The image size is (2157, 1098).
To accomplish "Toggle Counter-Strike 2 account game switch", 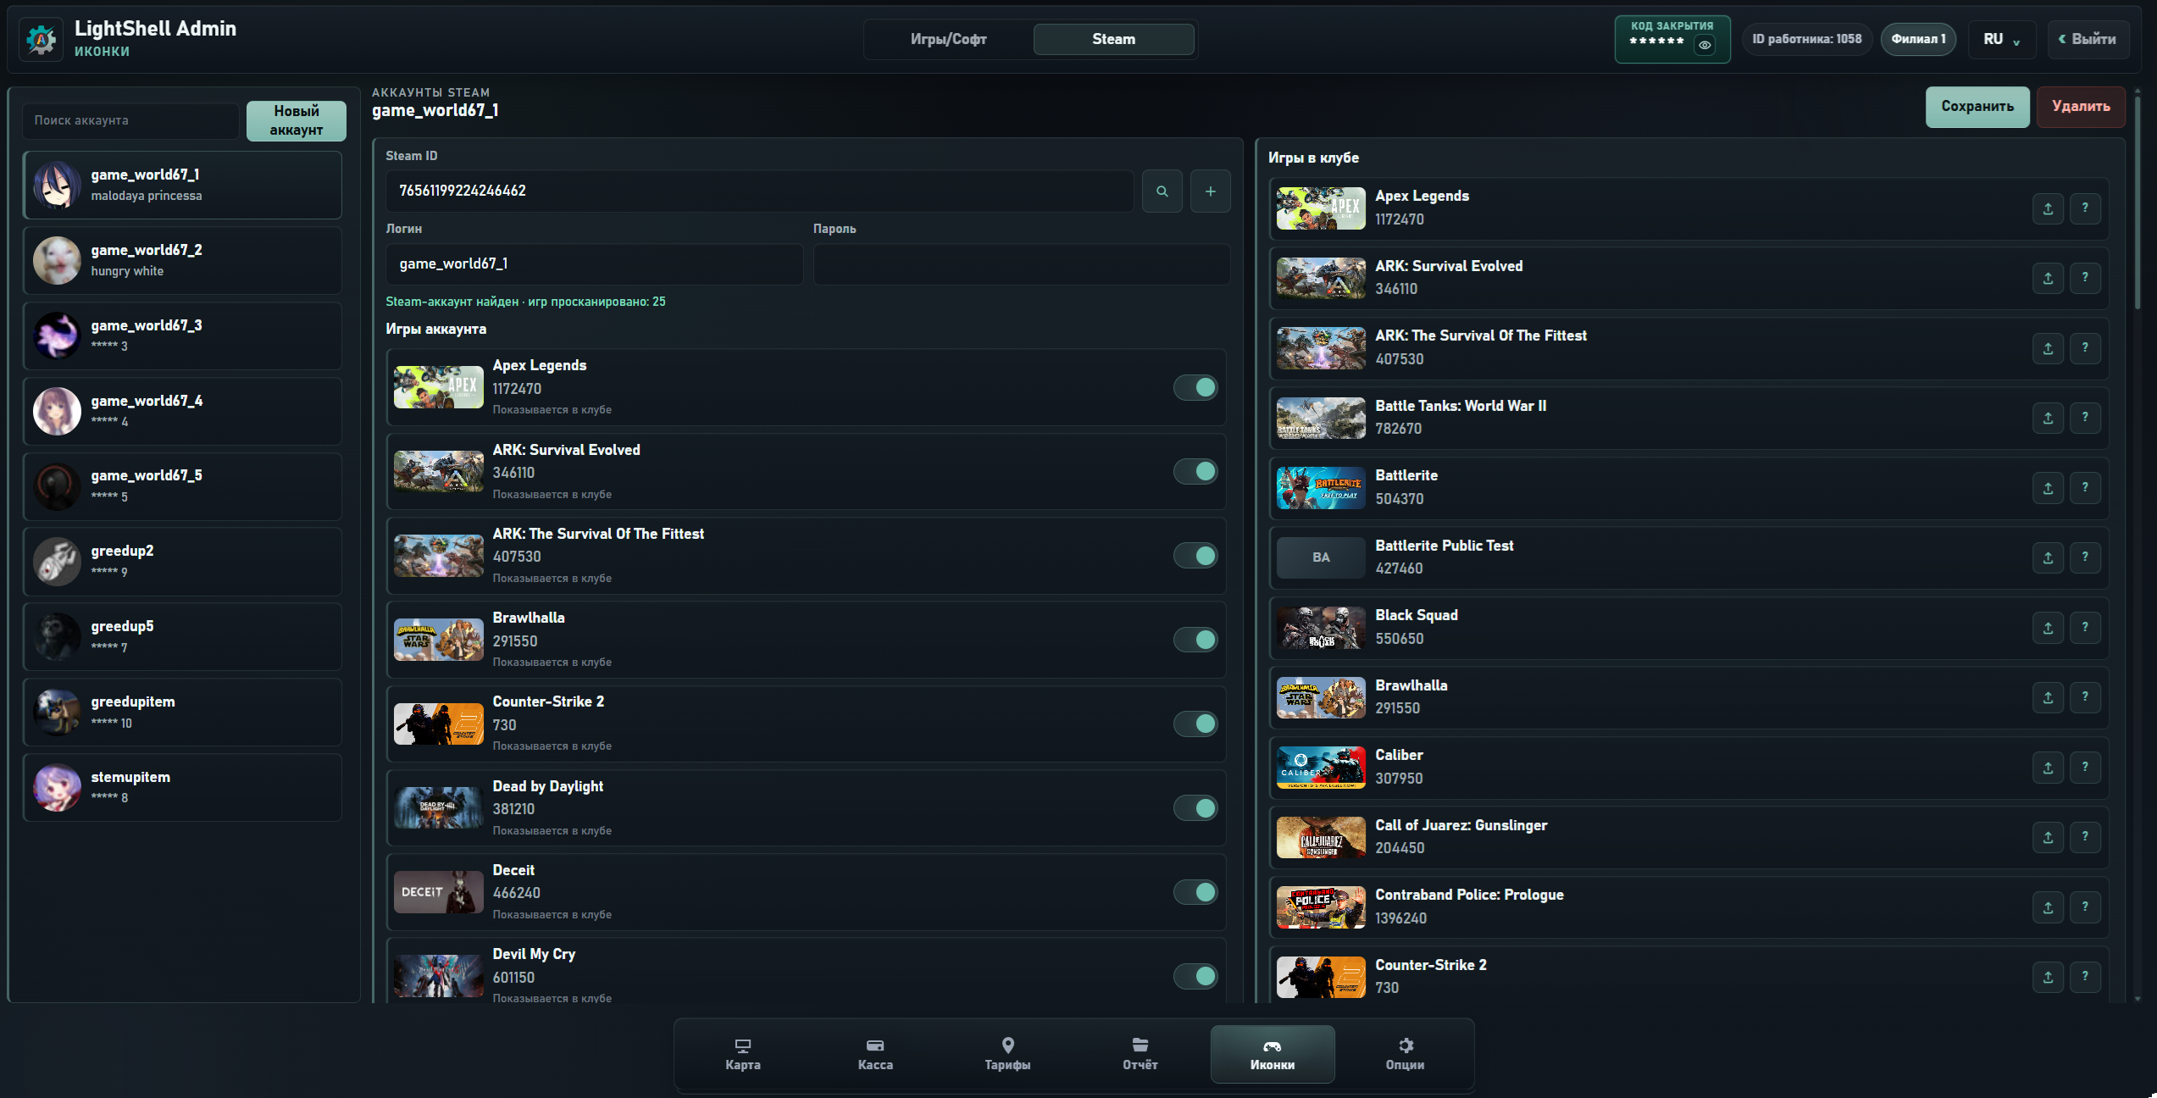I will (x=1195, y=724).
